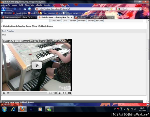Click the JP language indicator in the tray
The height and width of the screenshot is (117, 150).
[x=115, y=109]
